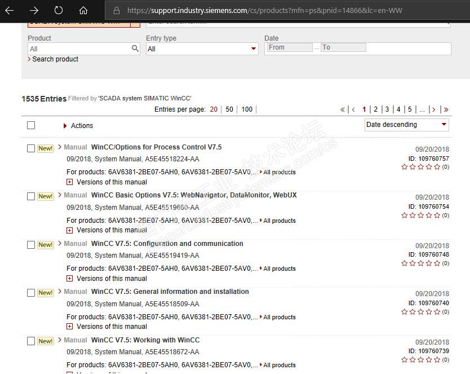Open manual WinCC Basic Options V7.5
470x374 pixels.
click(x=194, y=195)
